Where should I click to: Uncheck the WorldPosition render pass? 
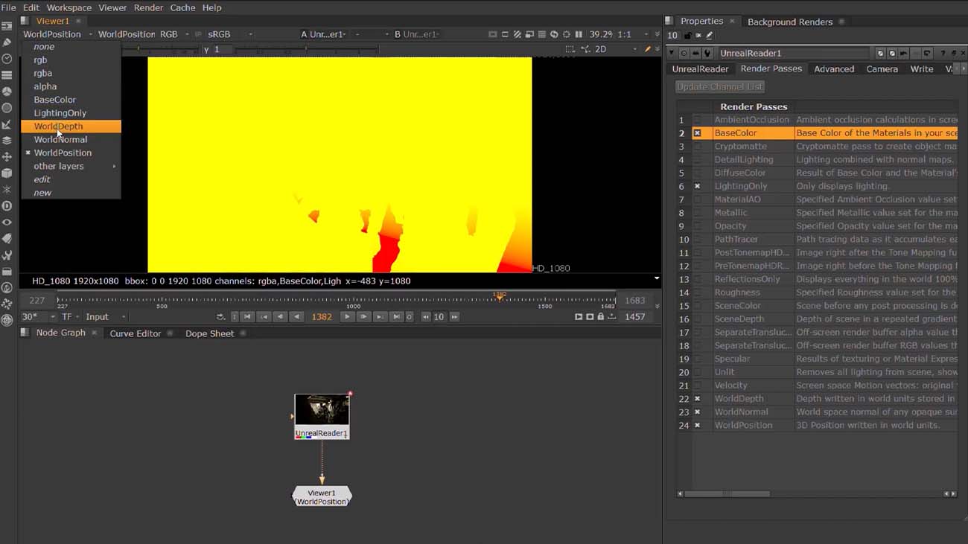697,426
